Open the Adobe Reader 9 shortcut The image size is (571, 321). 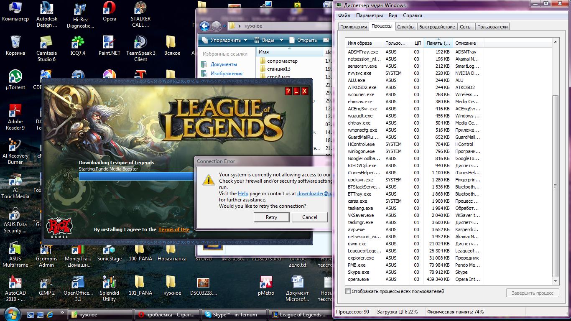pos(15,111)
